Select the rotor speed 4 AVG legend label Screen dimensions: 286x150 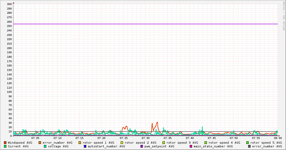(224, 143)
